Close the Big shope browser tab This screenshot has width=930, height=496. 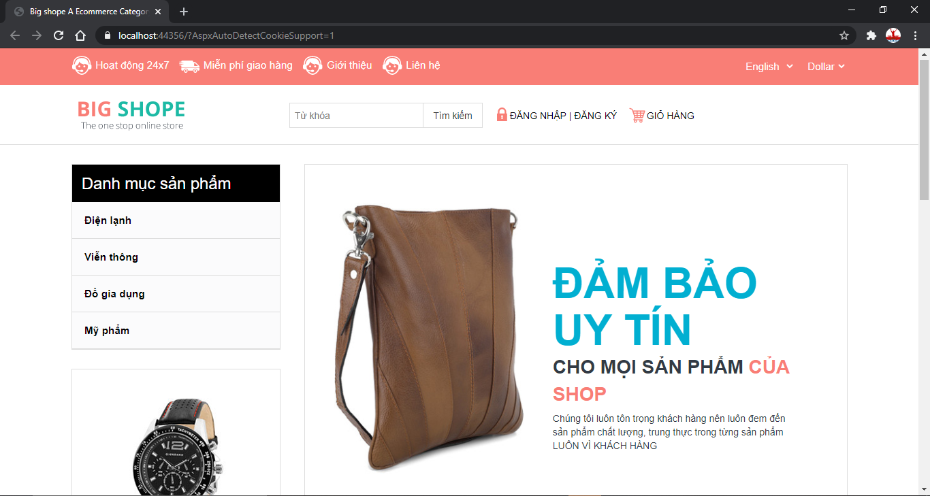[159, 12]
